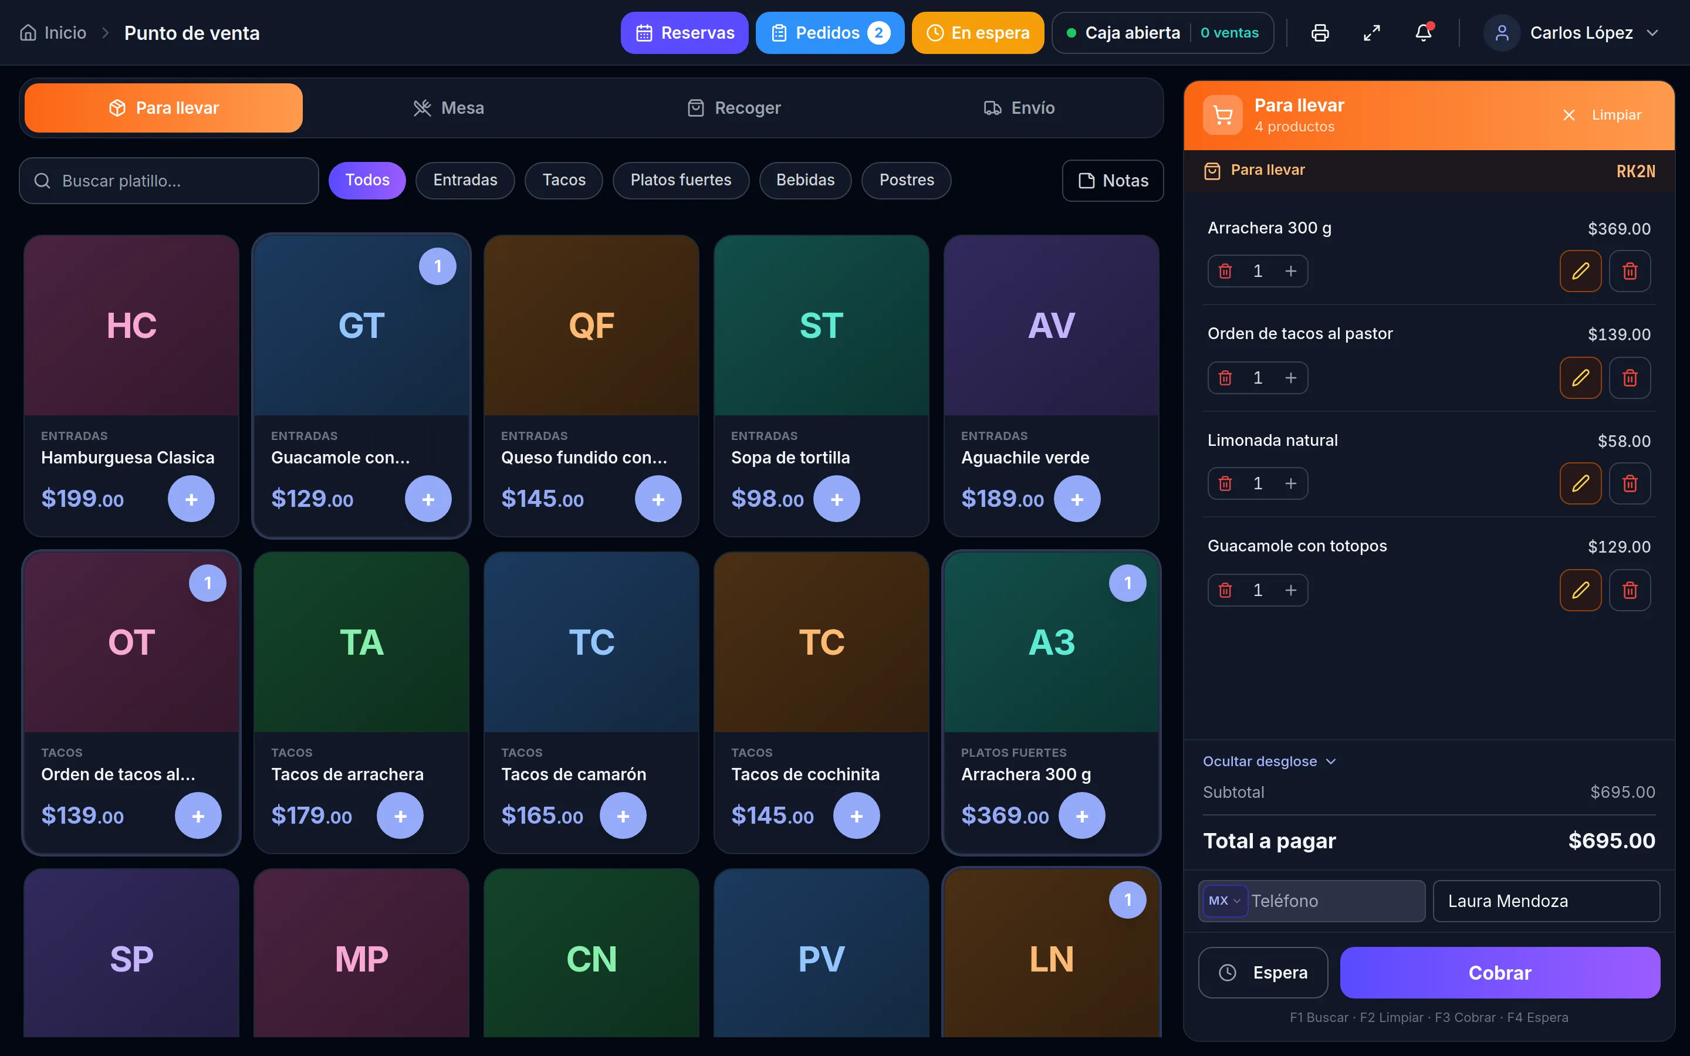The image size is (1690, 1056).
Task: Edit the Guacamole con totopos cart item
Action: point(1580,590)
